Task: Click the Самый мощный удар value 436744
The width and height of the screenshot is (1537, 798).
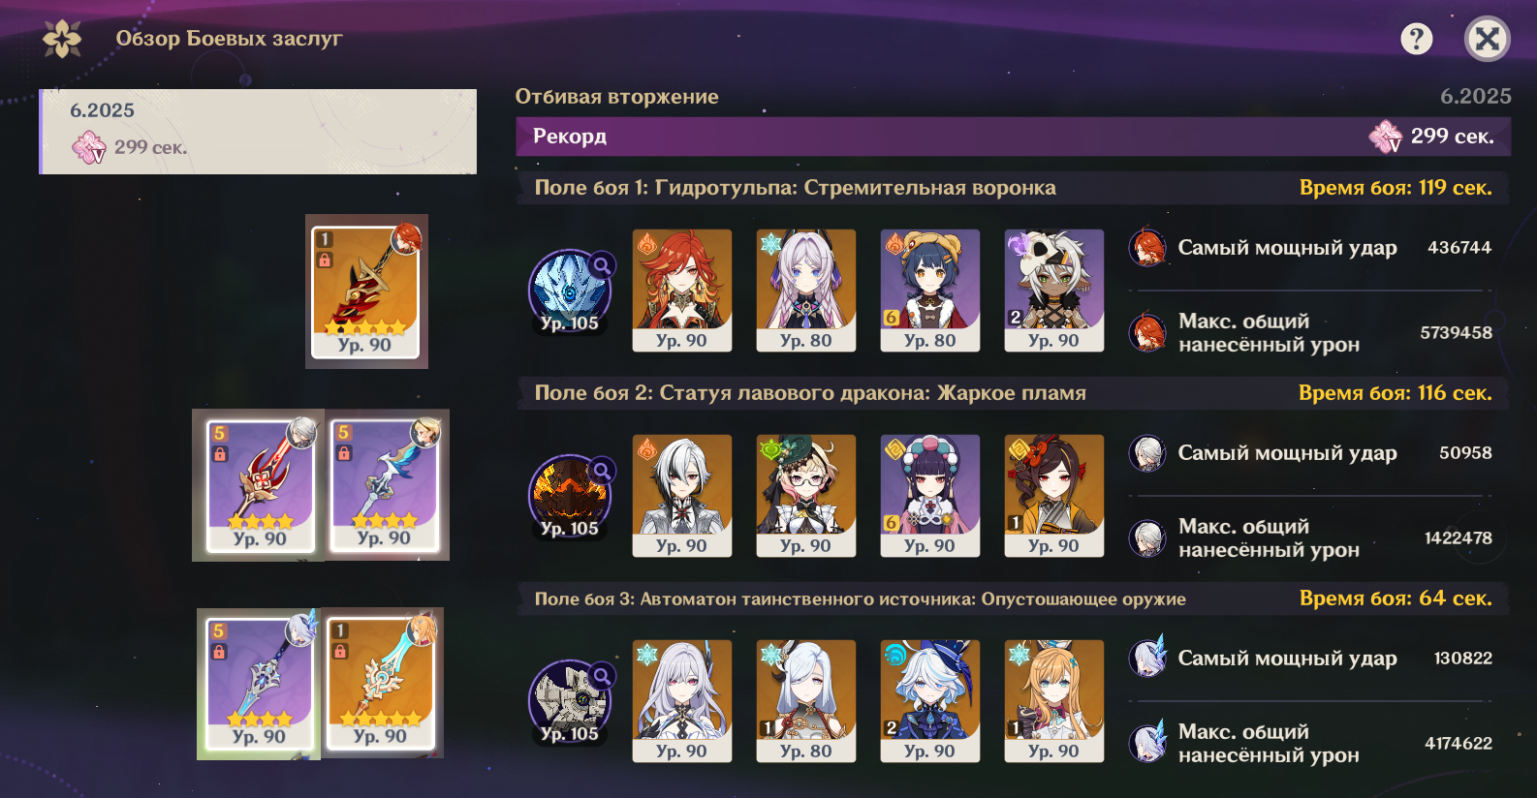Action: click(x=1459, y=248)
